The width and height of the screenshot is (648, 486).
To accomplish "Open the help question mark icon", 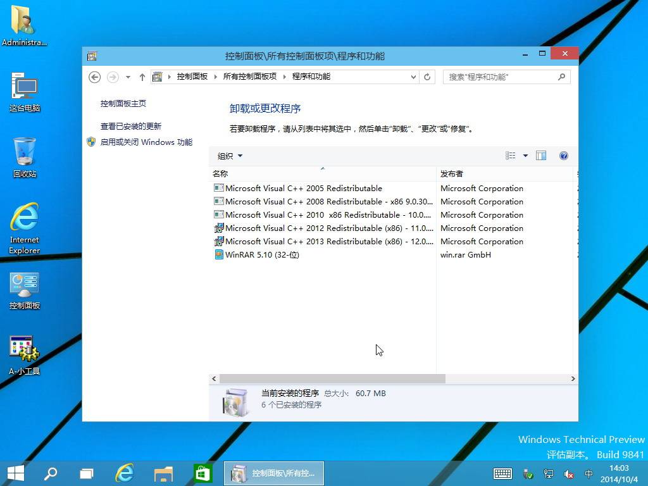I will [x=564, y=156].
